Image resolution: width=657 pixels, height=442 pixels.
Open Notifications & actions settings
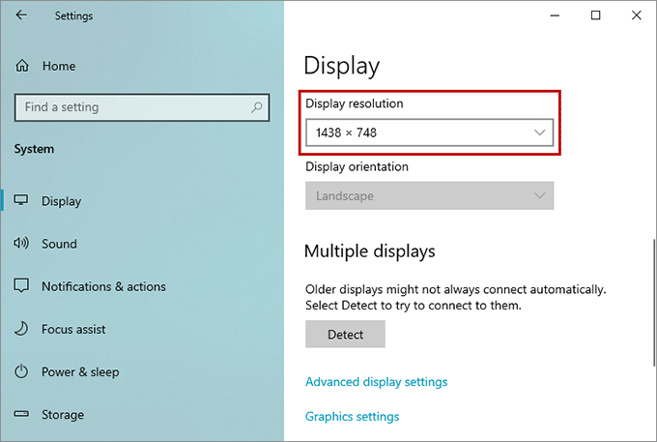coord(103,287)
